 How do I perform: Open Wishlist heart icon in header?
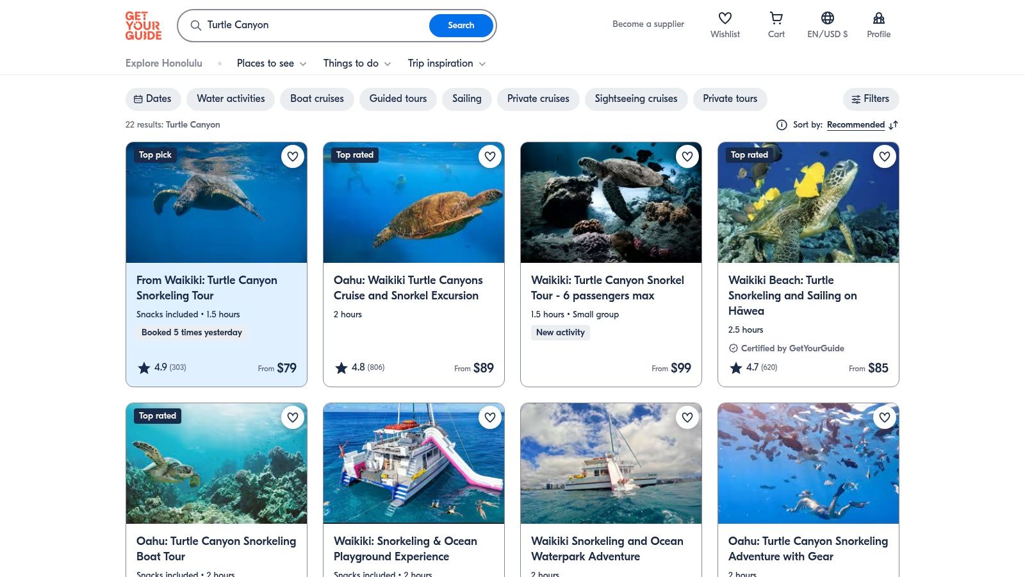click(725, 18)
